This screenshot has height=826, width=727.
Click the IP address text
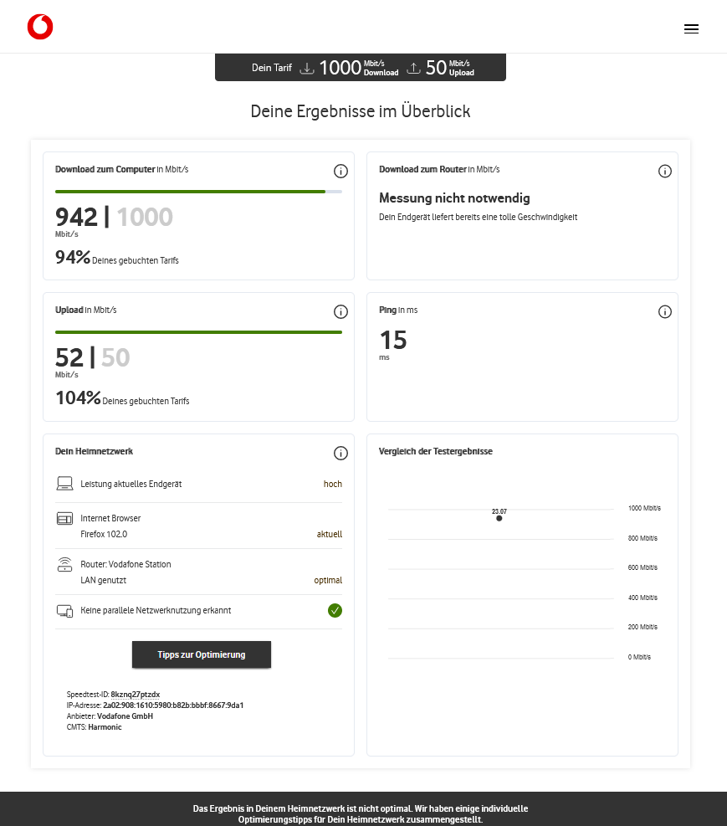[x=178, y=705]
